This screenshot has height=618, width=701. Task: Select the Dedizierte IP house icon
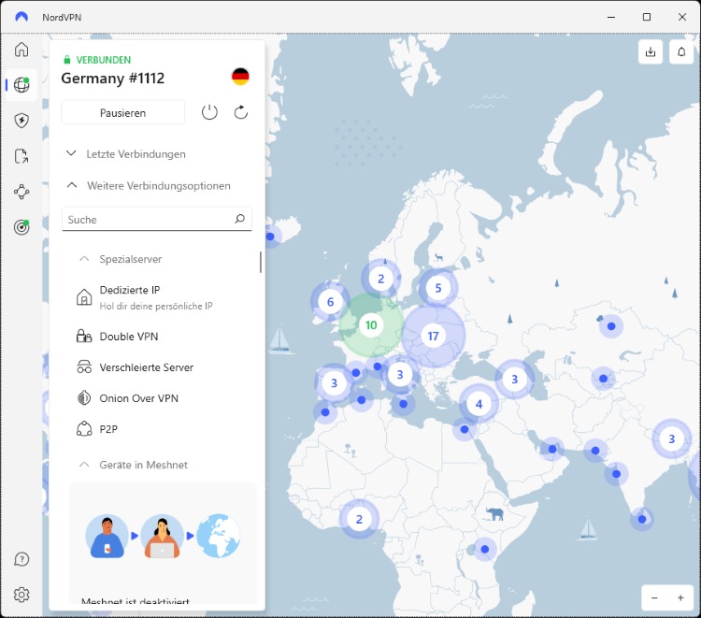tap(84, 297)
